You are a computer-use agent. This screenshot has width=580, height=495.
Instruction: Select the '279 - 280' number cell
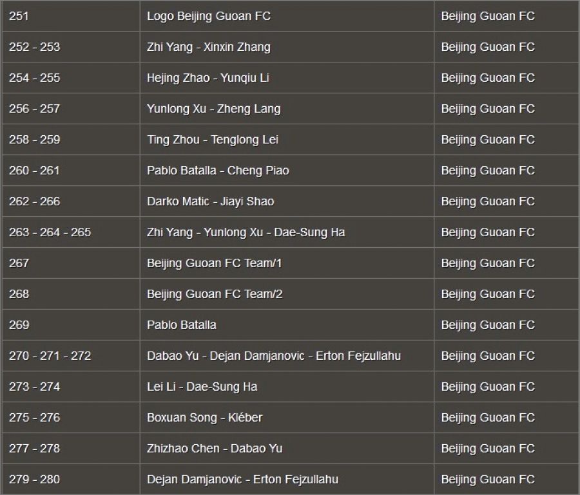[34, 480]
